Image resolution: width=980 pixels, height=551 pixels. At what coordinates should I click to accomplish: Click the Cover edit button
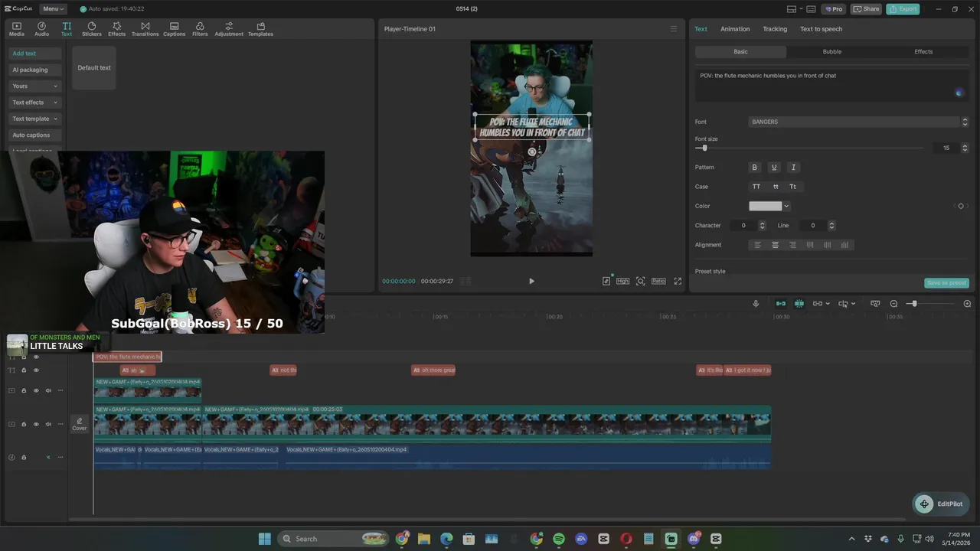tap(80, 424)
